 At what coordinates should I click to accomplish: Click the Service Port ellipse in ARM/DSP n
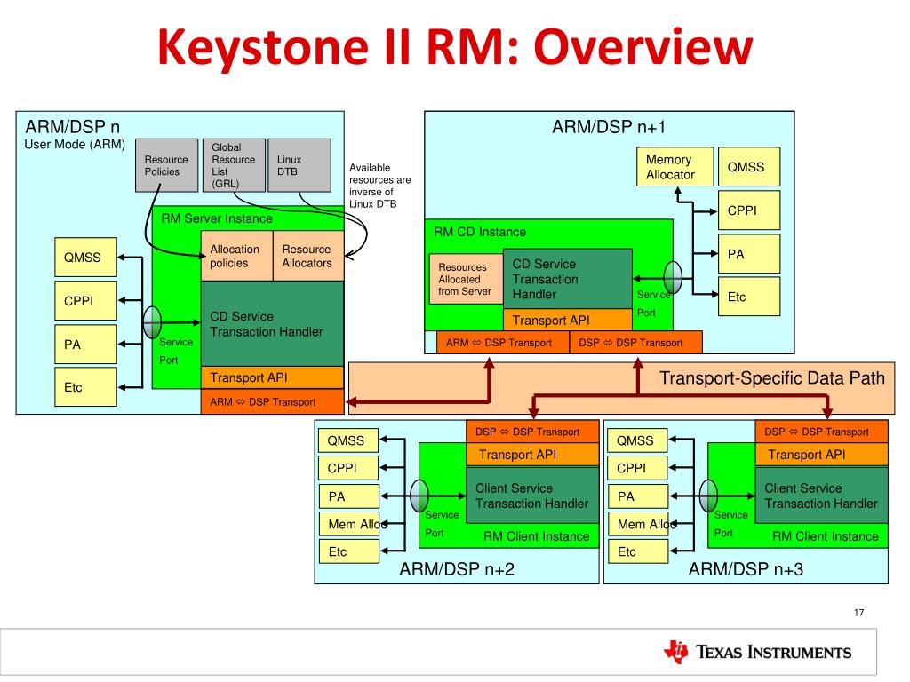tap(152, 322)
